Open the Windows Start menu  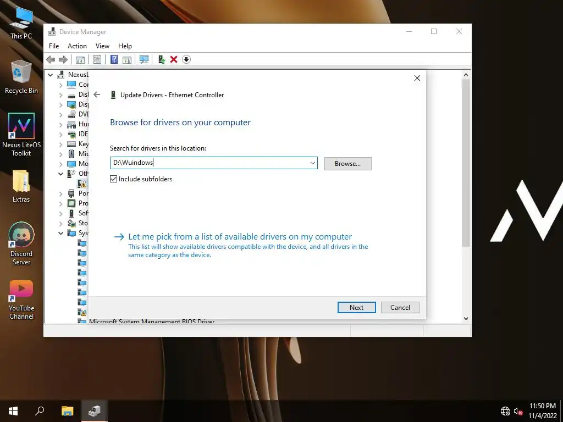pyautogui.click(x=13, y=410)
